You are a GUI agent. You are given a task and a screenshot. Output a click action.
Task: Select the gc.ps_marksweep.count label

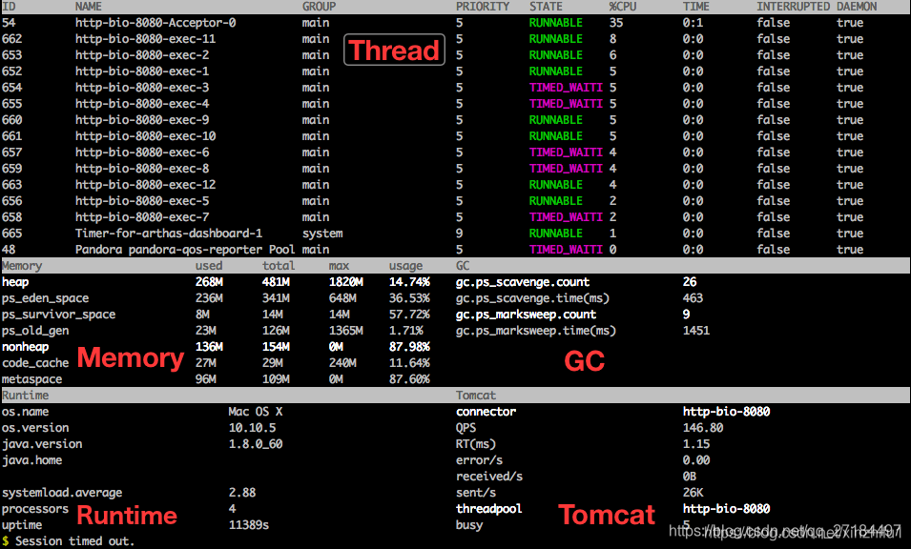tap(527, 315)
